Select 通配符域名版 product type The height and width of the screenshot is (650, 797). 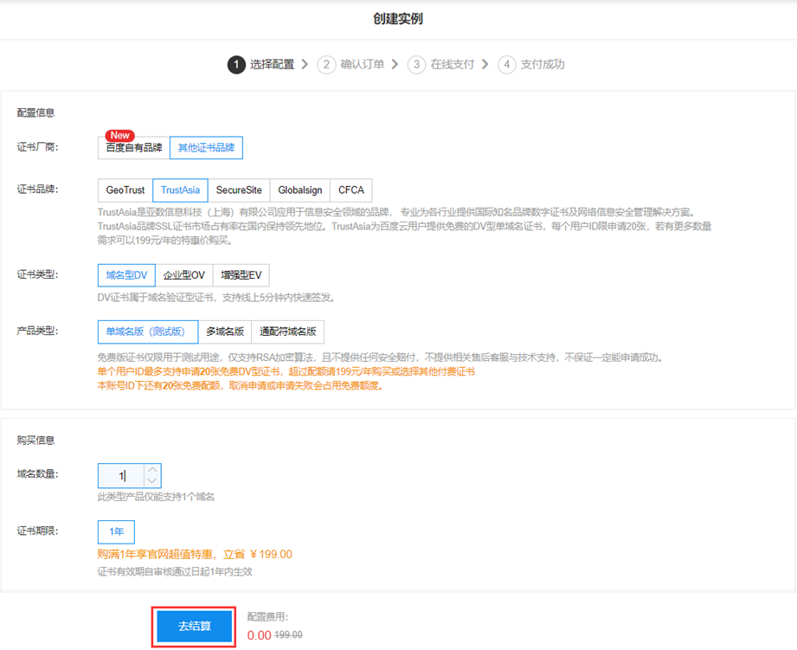click(x=287, y=331)
